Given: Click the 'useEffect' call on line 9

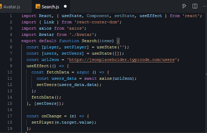Looking at the screenshot, I should (x=38, y=66).
